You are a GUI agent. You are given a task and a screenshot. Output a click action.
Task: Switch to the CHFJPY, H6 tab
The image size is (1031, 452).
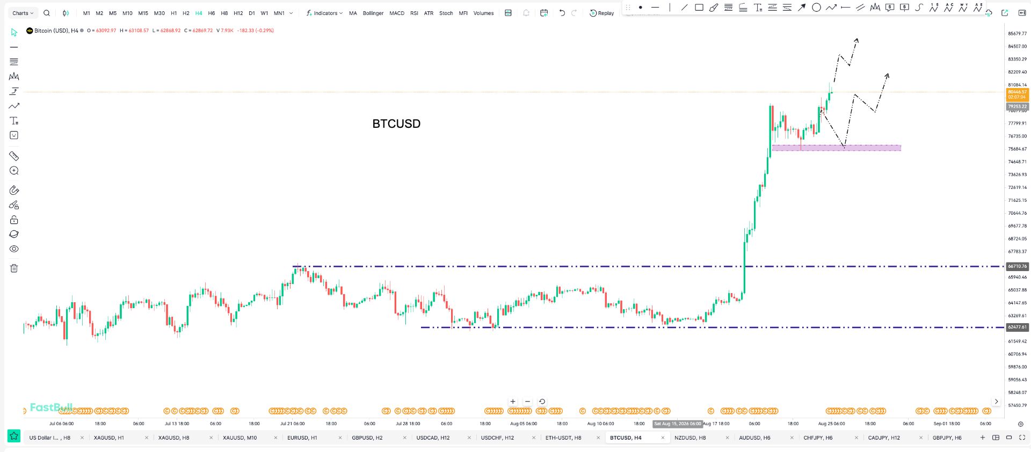(x=818, y=438)
